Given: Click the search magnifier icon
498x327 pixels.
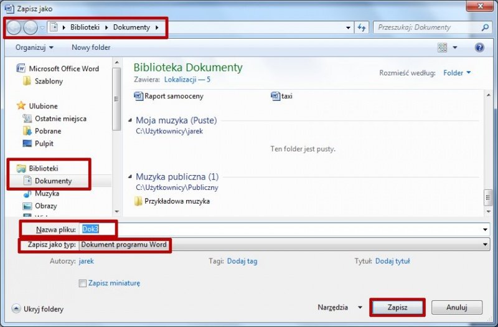Looking at the screenshot, I should pos(485,27).
